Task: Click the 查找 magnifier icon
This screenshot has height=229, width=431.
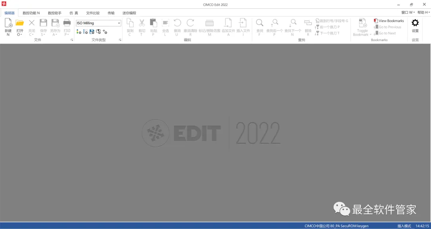Action: click(x=259, y=23)
